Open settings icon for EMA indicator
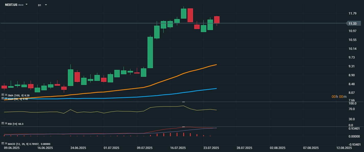This screenshot has height=152, width=364. click(x=3, y=98)
